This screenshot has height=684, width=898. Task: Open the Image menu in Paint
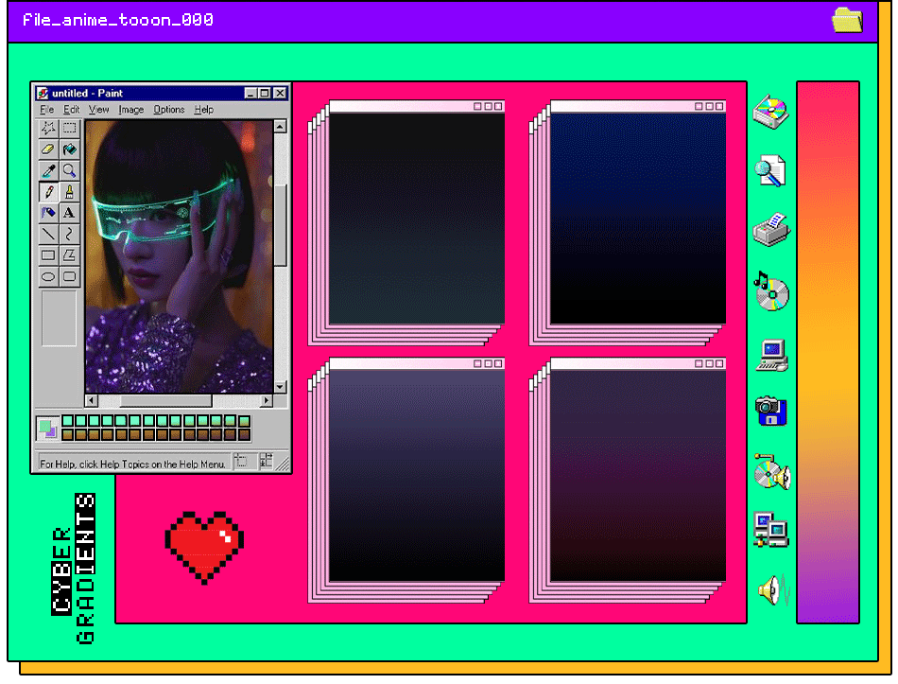point(131,110)
